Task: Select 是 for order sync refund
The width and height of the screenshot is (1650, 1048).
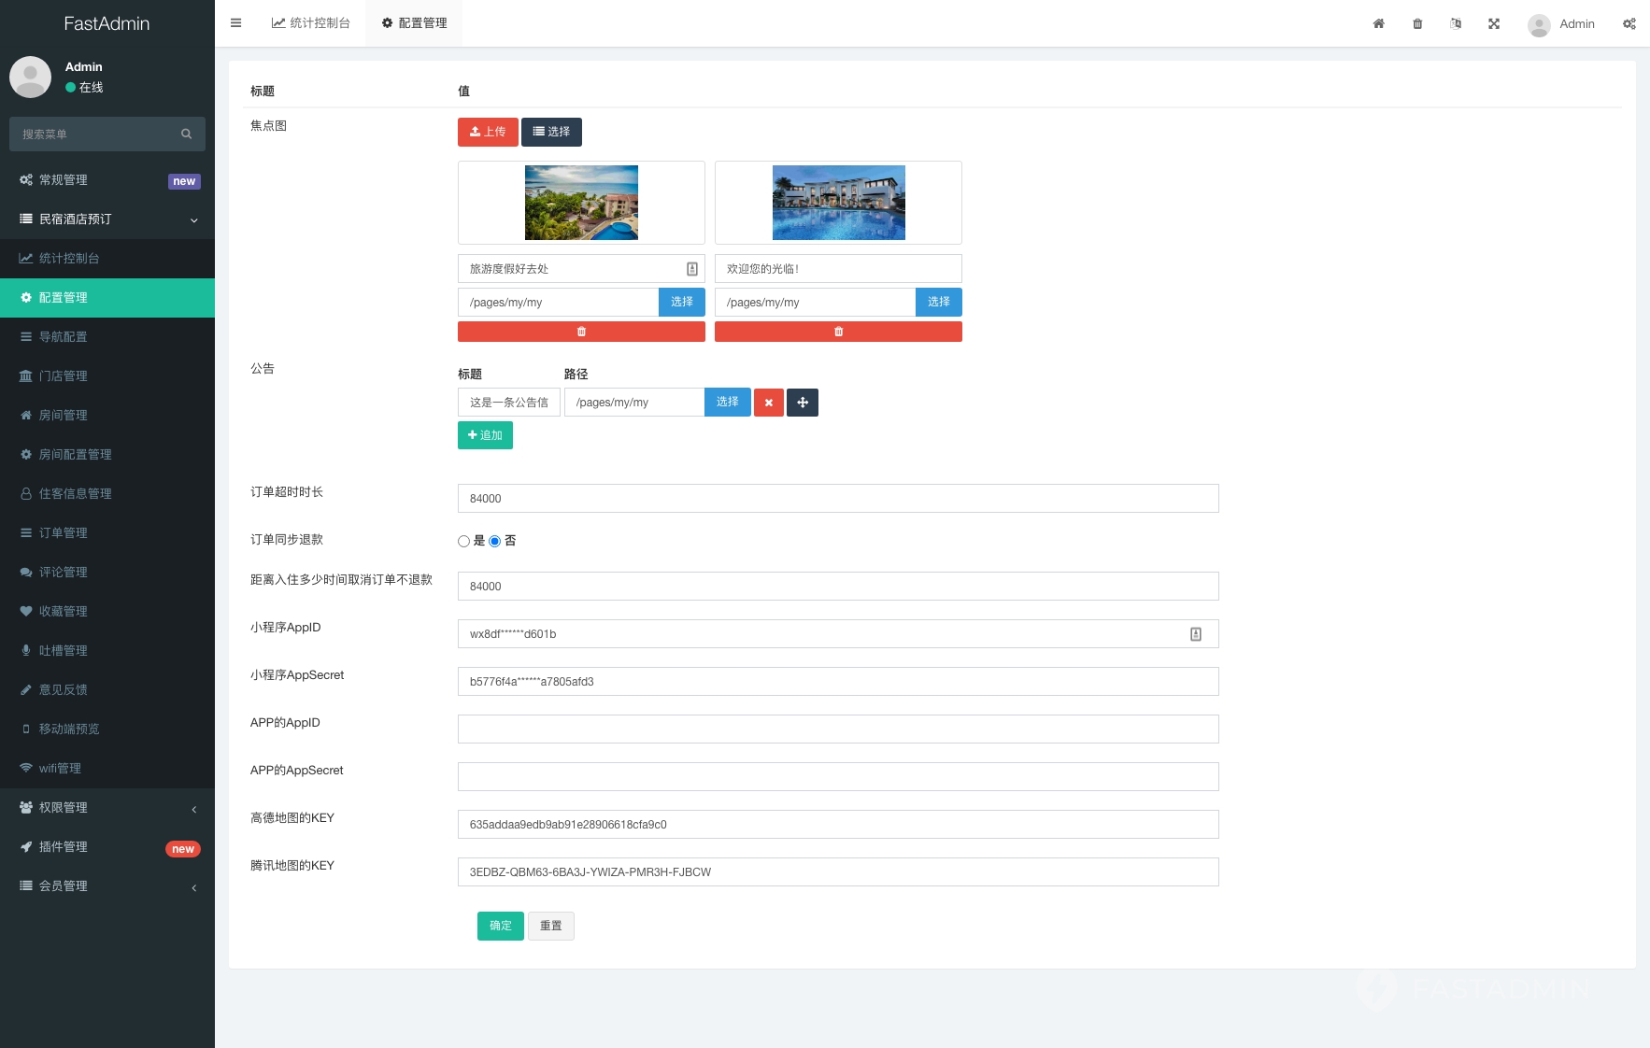Action: click(x=463, y=542)
